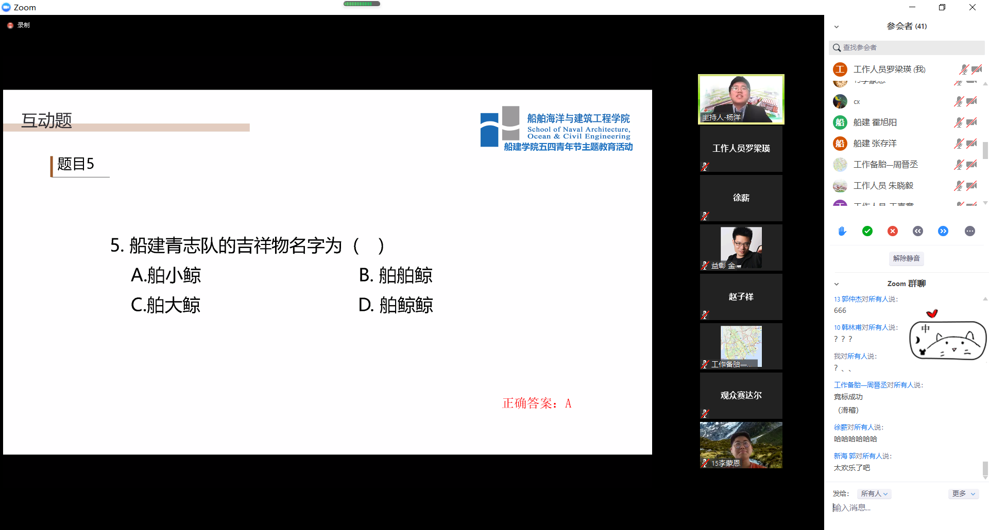Open the 所有人 recipient dropdown
Viewport: 989px width, 530px height.
coord(874,493)
